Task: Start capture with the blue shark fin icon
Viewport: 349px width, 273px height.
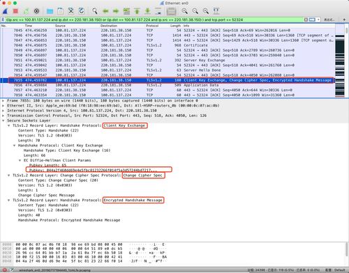Action: point(5,11)
